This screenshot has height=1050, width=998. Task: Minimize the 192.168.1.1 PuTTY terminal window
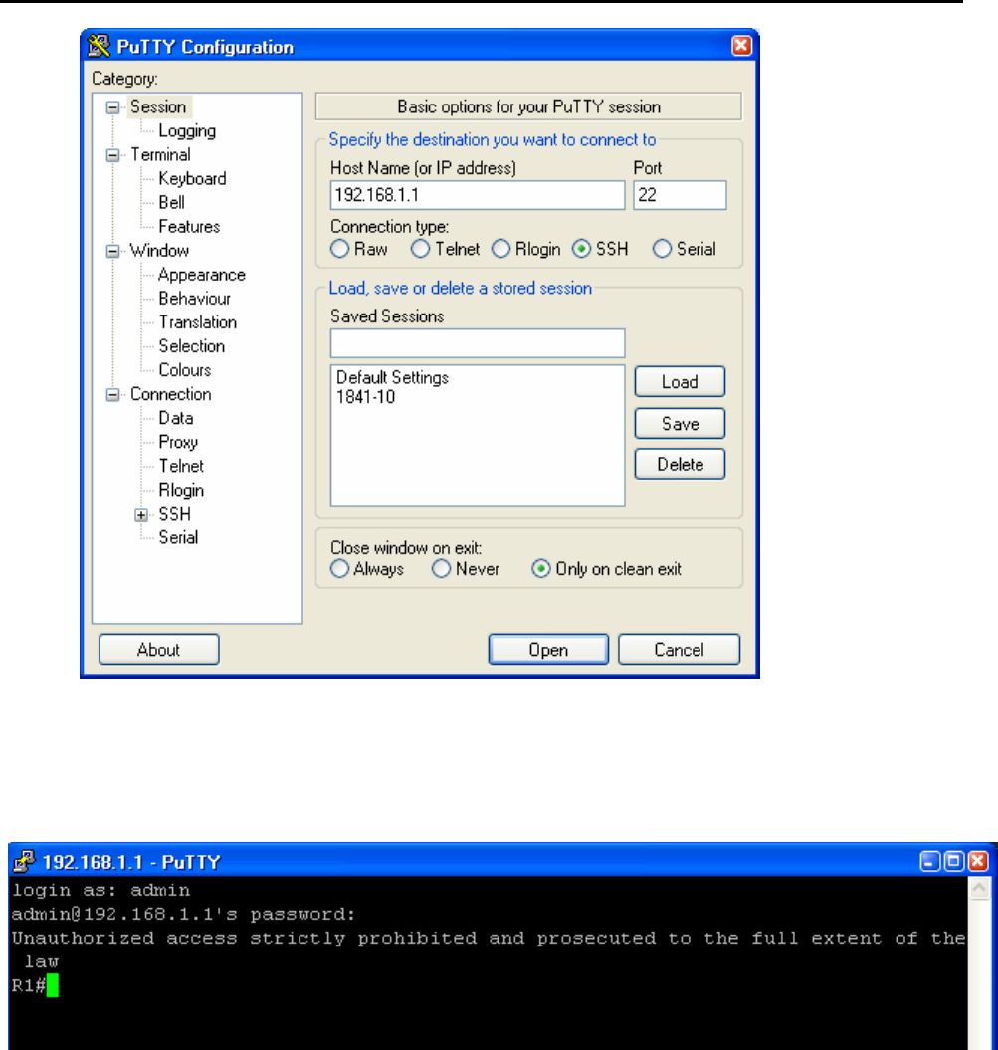[x=929, y=861]
